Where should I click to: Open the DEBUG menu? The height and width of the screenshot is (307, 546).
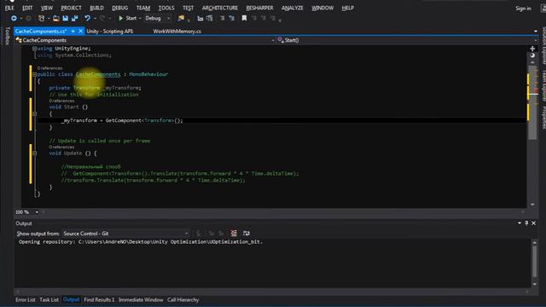coord(119,8)
